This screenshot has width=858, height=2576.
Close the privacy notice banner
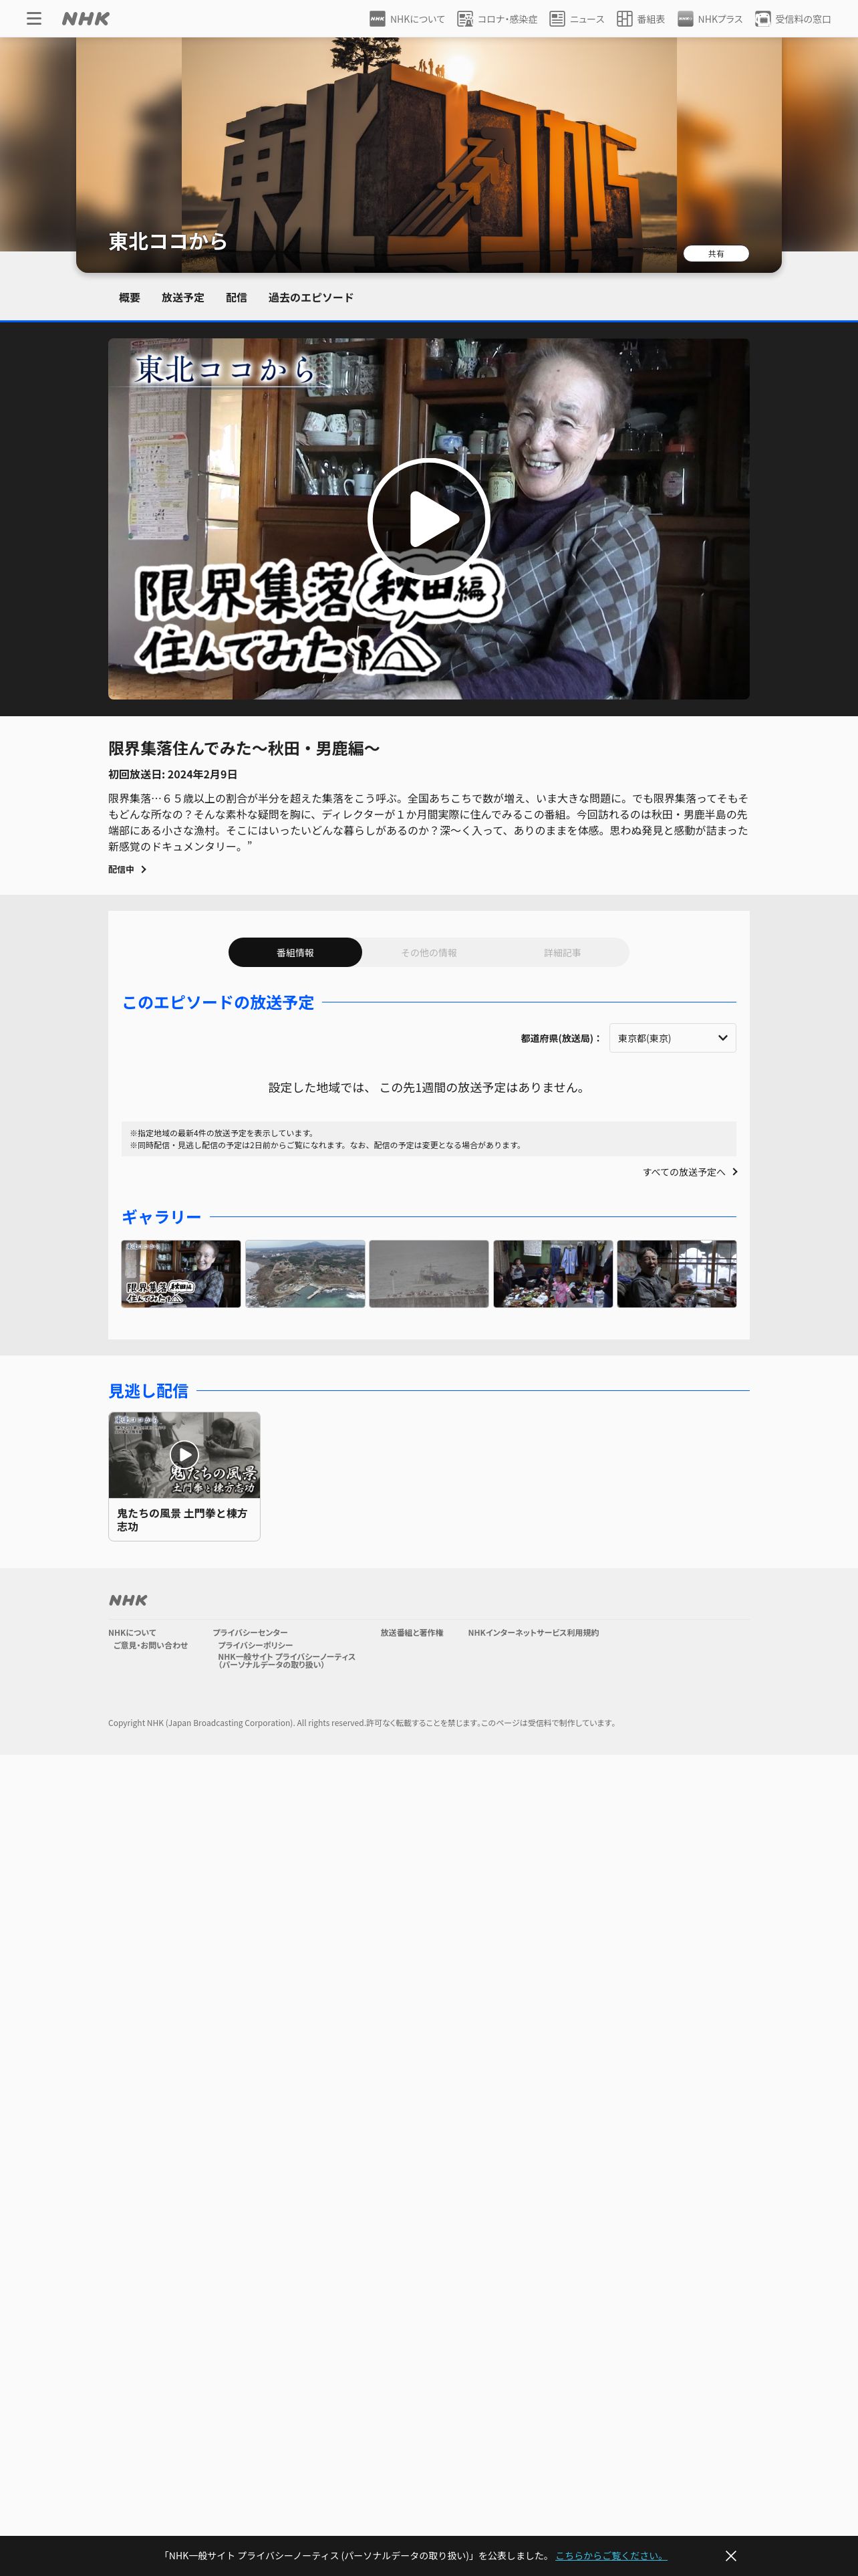point(730,2556)
